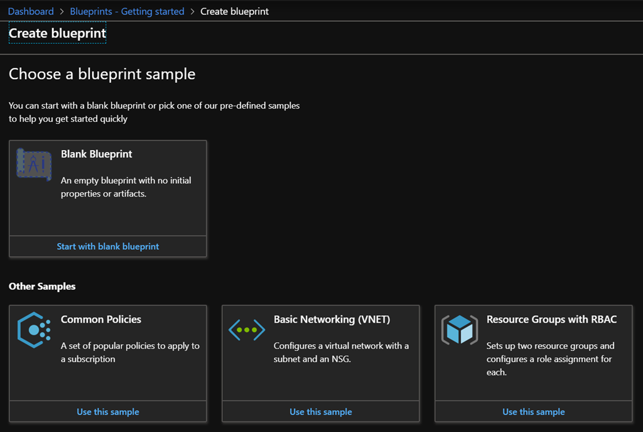643x432 pixels.
Task: Use the Basic Networking (VNET) sample
Action: [x=321, y=412]
